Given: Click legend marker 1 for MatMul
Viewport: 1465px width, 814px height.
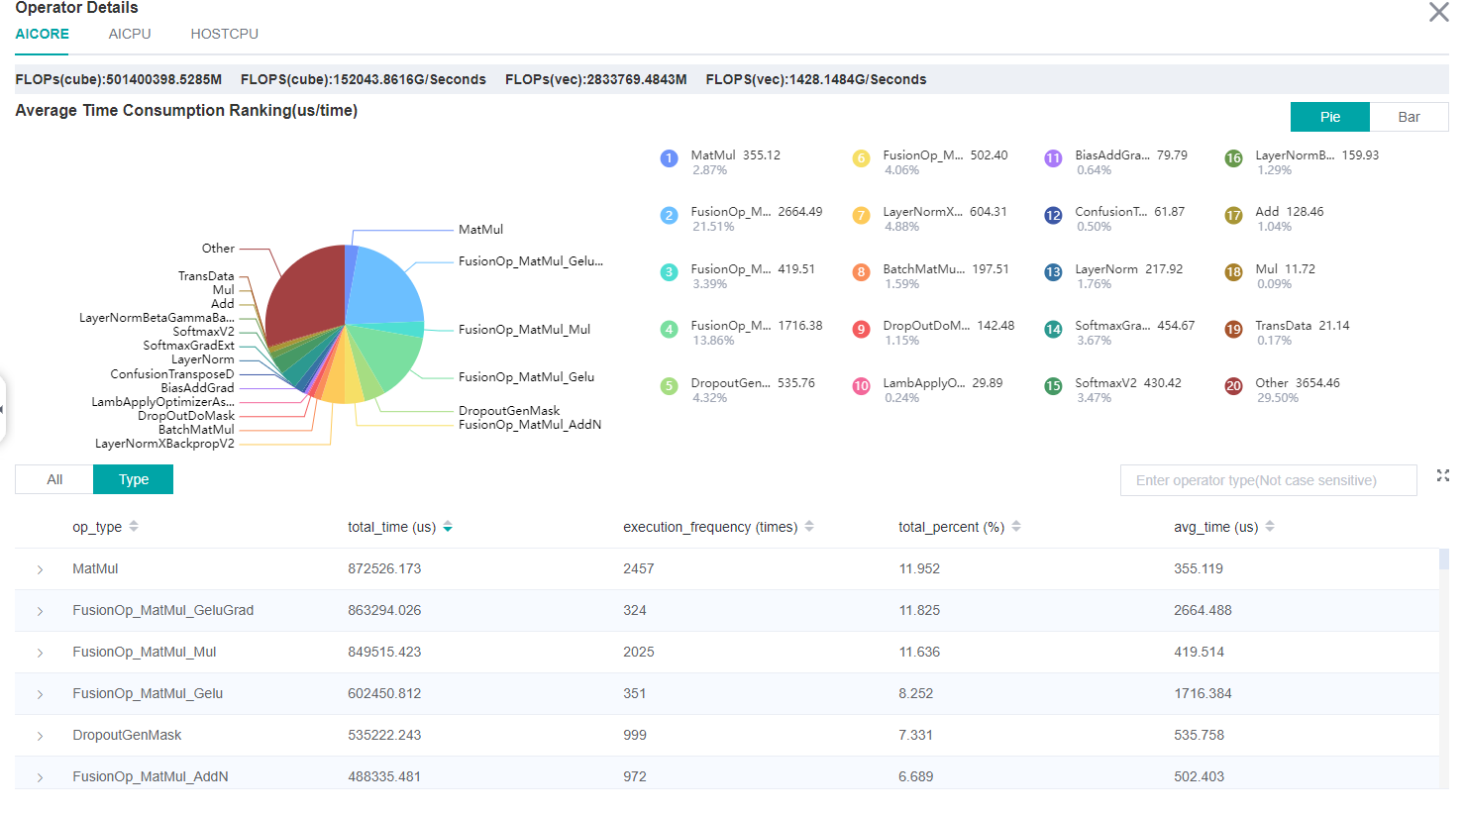Looking at the screenshot, I should (x=670, y=158).
